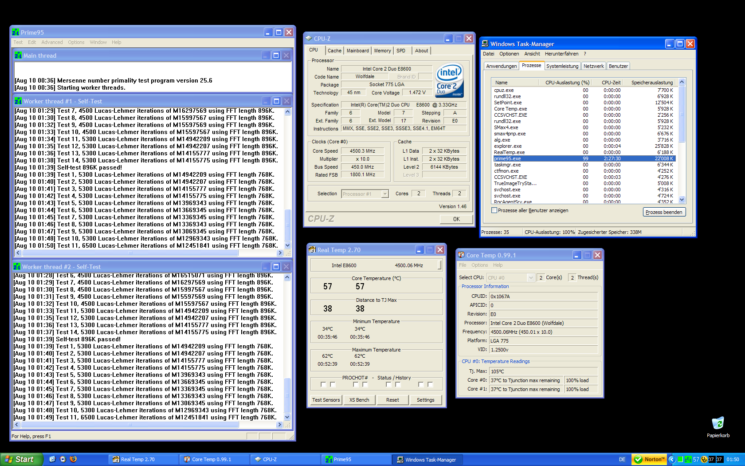Open the Systemleistung tab in Task-Manager

point(562,66)
